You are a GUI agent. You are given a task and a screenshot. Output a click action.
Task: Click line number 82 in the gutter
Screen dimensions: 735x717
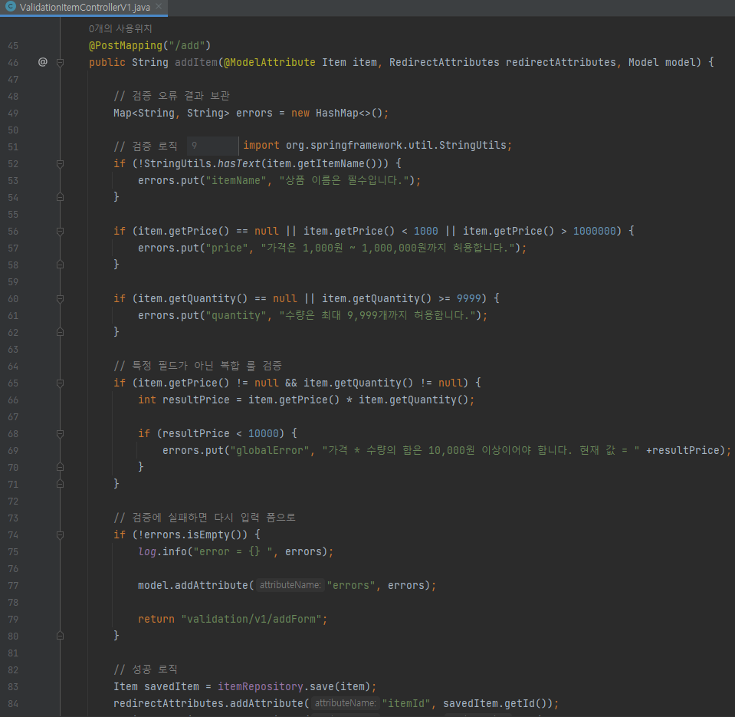coord(13,670)
